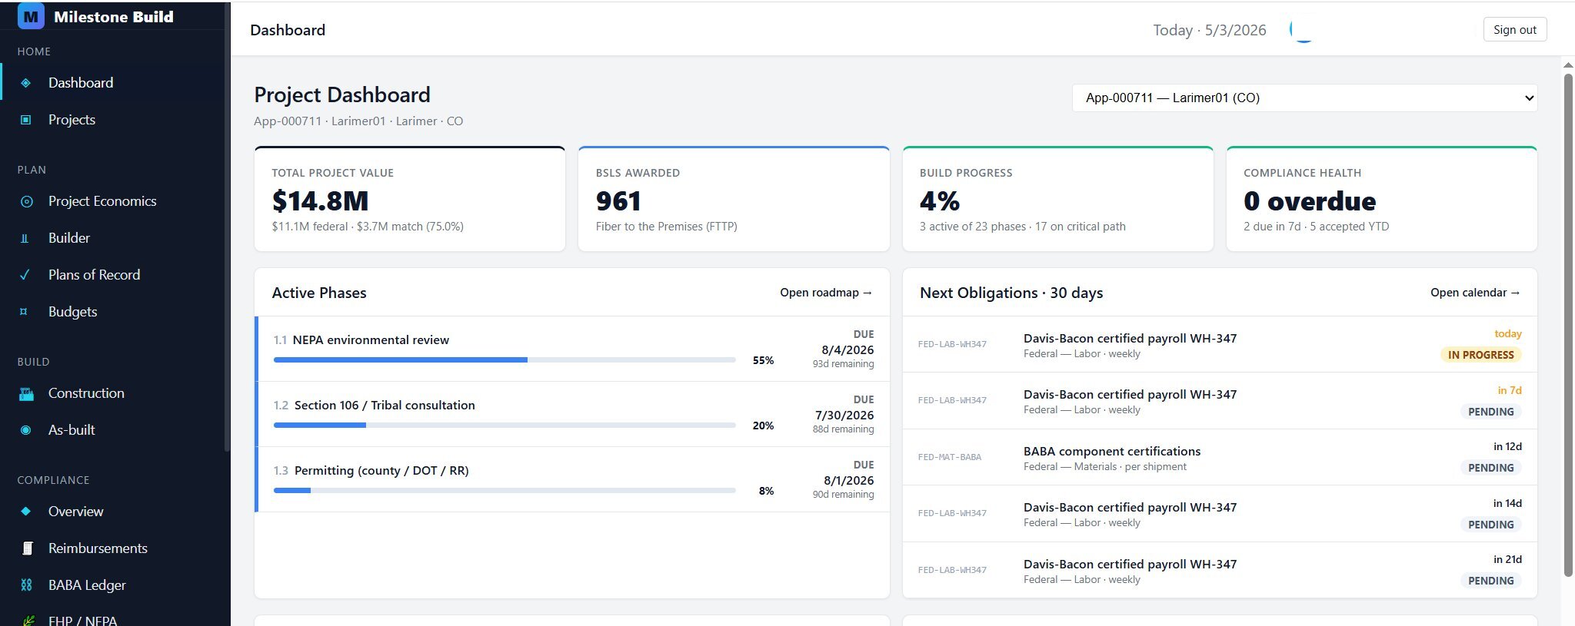Click the EHP / NEPA leaf icon
The width and height of the screenshot is (1575, 626).
click(x=28, y=621)
